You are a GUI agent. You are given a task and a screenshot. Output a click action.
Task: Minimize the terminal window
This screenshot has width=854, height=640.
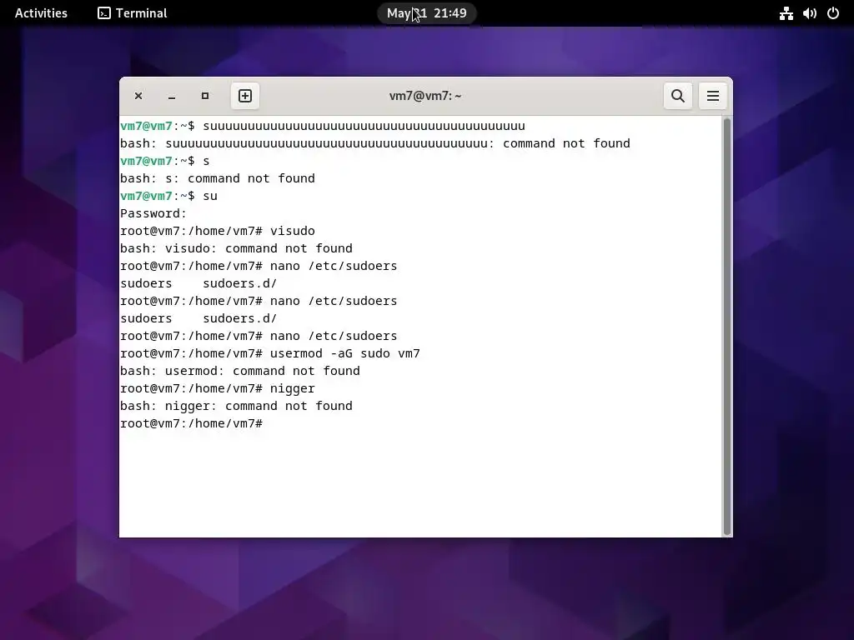(x=172, y=97)
